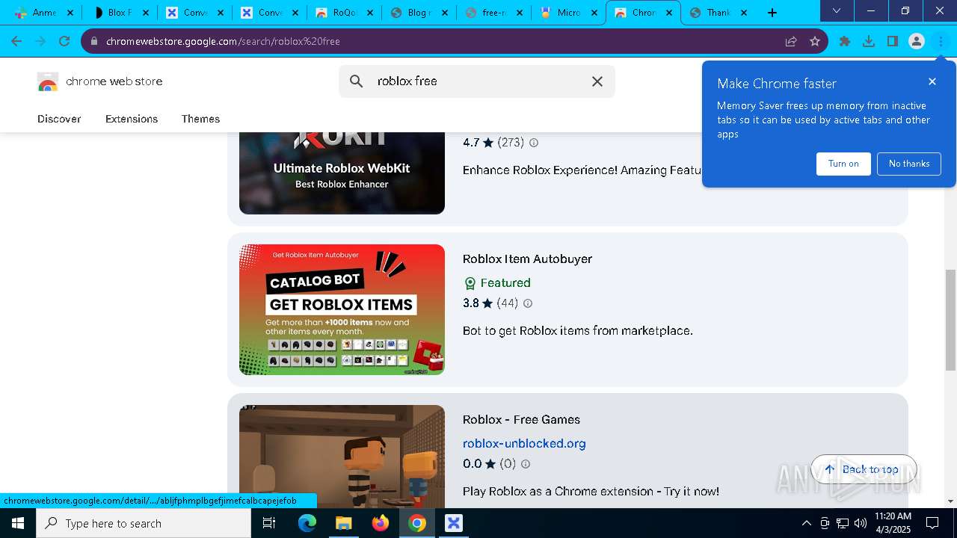
Task: Open the volume control in system tray
Action: (861, 523)
